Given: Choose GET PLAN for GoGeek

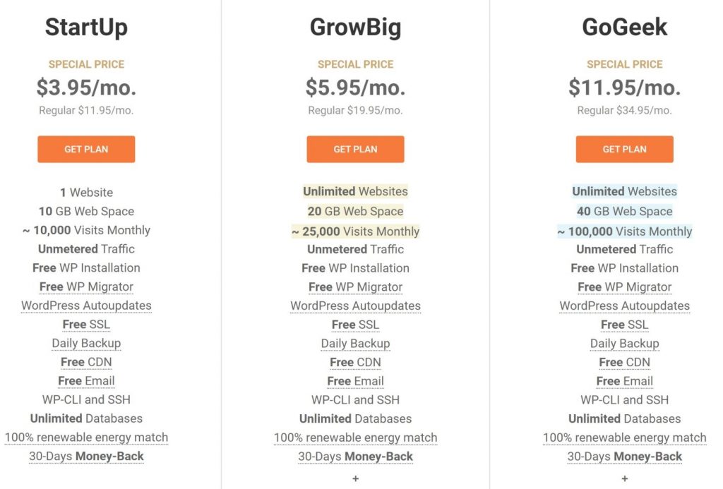Looking at the screenshot, I should click(624, 149).
